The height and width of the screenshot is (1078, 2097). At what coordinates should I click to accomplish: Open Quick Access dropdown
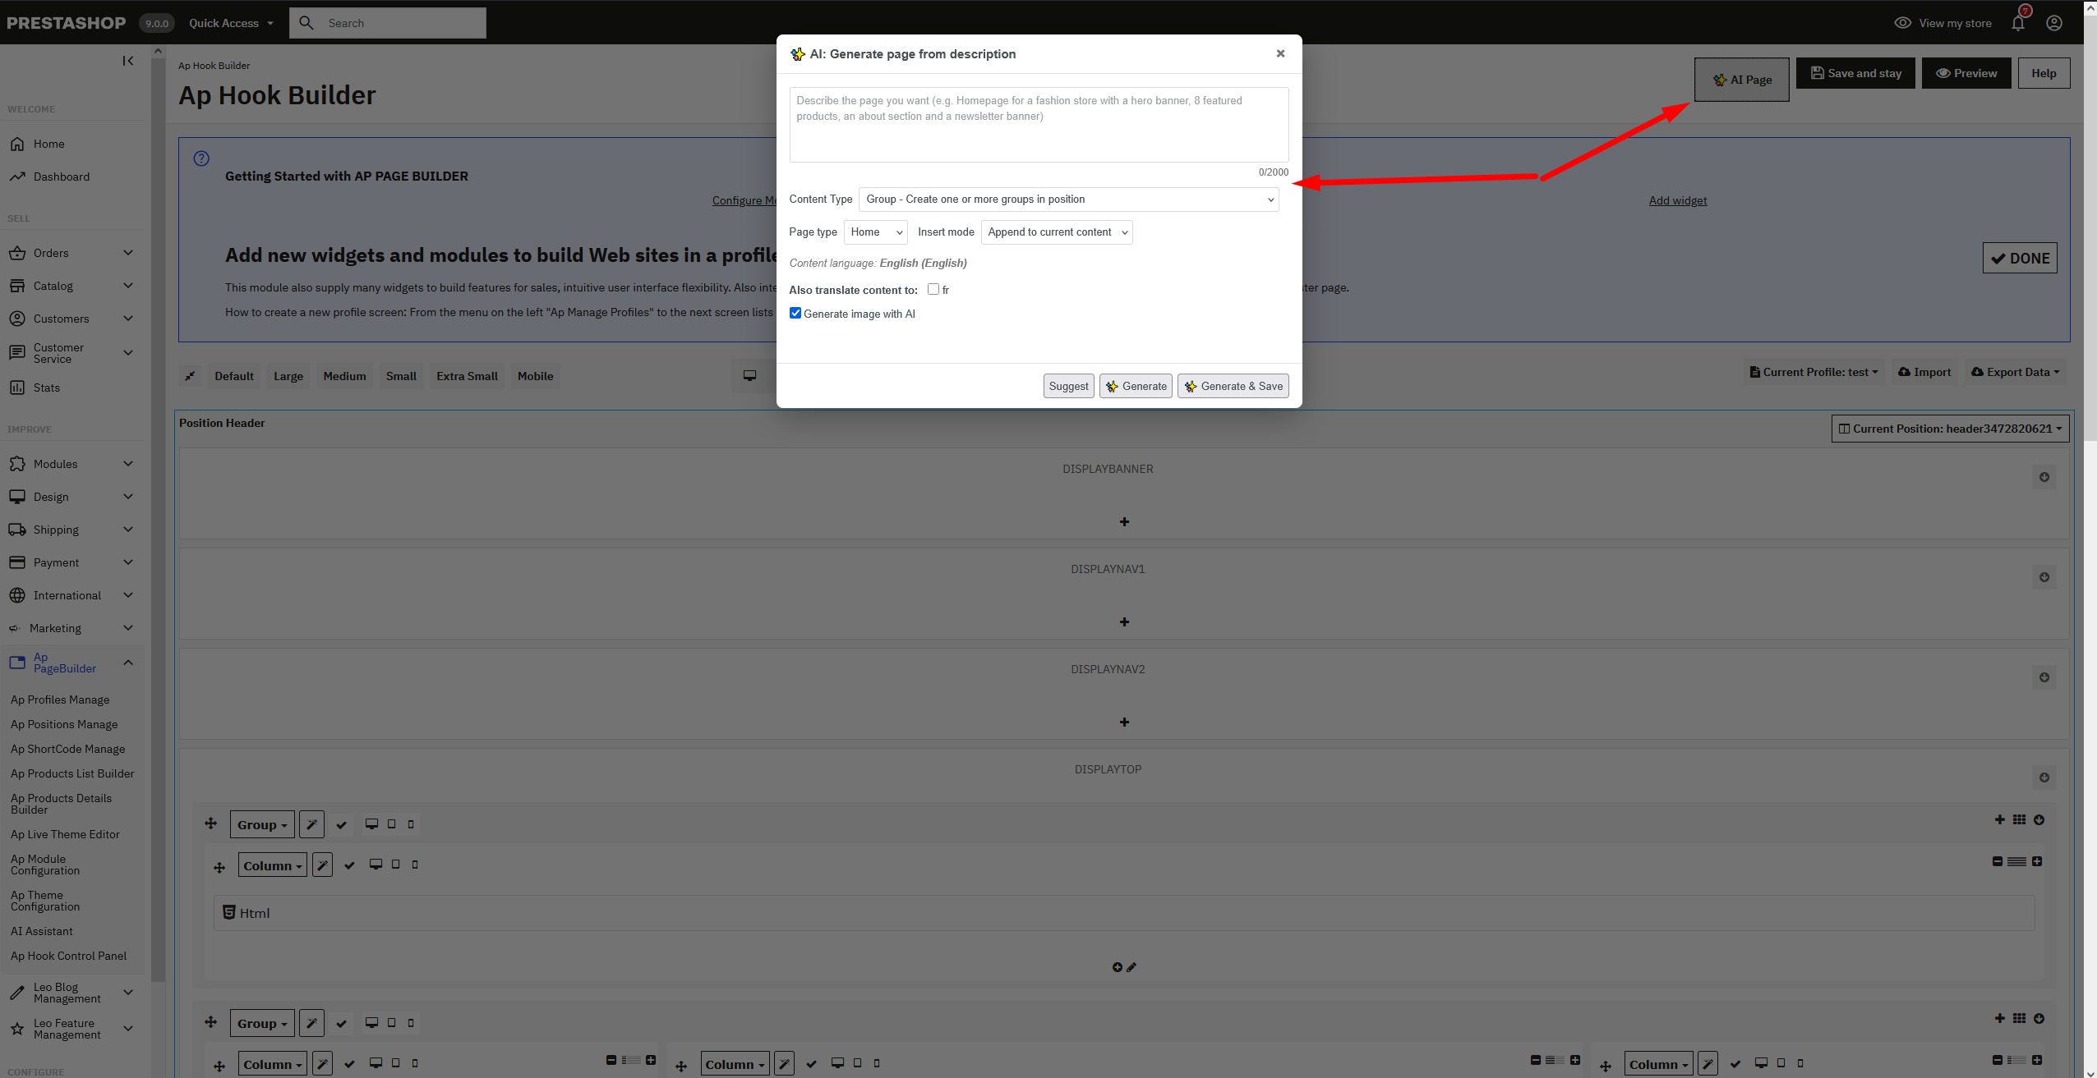coord(231,23)
